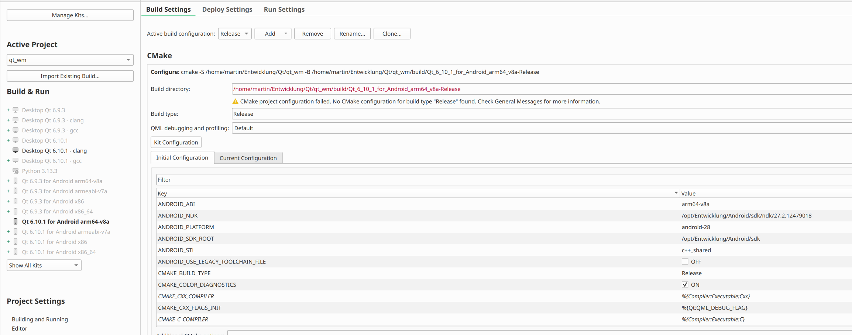
Task: Enable kit via plus icon for Qt 6.9.3 for Android x86
Action: tap(8, 201)
